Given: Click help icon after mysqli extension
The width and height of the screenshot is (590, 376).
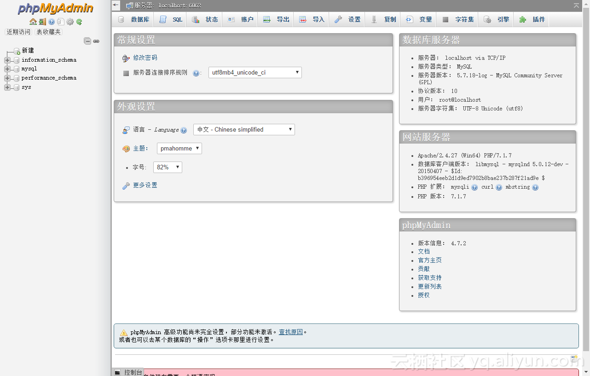Looking at the screenshot, I should pos(474,187).
